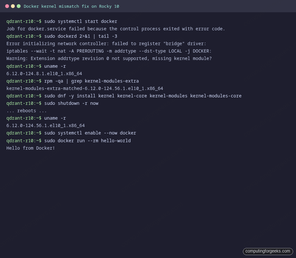Click the 'kernel-modules-extra-matched-6.12.0-124.56.1' package line

point(85,88)
